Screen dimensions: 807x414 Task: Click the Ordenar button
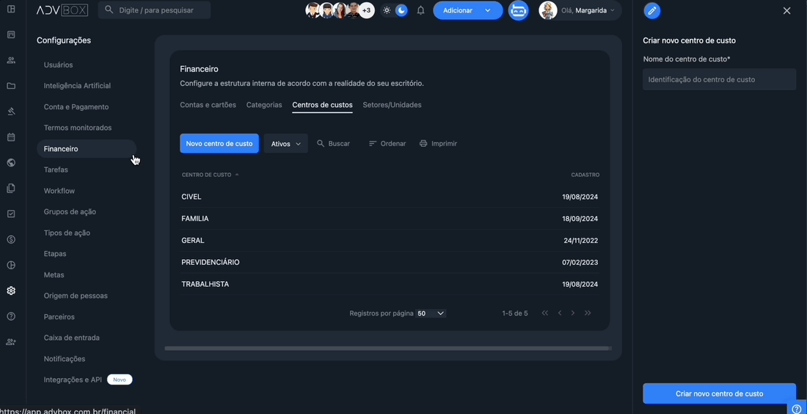[x=387, y=144]
